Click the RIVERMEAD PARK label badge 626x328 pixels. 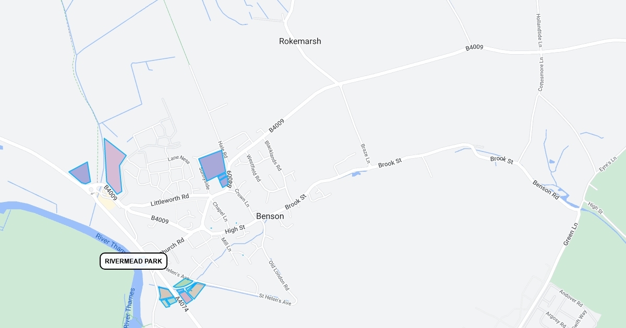(134, 261)
